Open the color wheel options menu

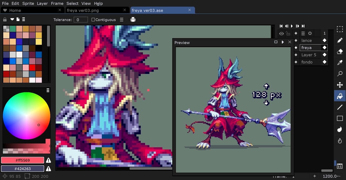[x=48, y=90]
